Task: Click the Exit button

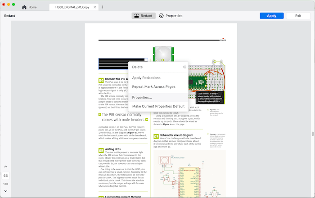Action: tap(298, 16)
